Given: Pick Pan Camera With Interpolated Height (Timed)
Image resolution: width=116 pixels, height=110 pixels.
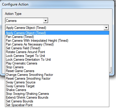Looking at the screenshot, I should click(57, 41).
